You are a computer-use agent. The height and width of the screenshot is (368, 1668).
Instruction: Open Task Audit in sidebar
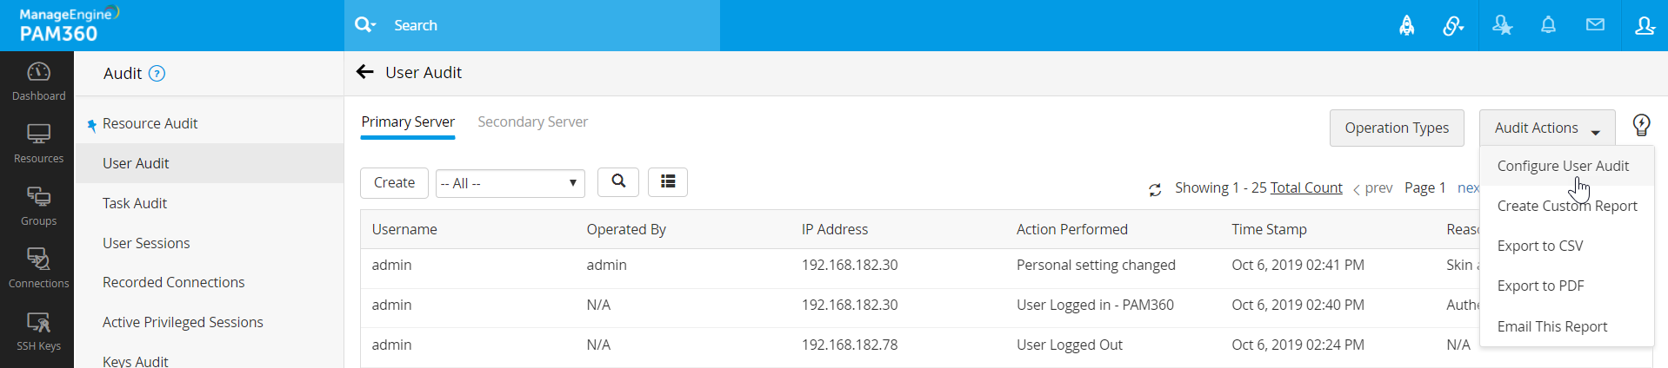[x=135, y=203]
